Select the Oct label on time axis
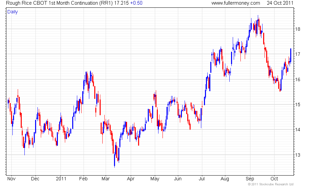The image size is (321, 187). click(x=274, y=179)
